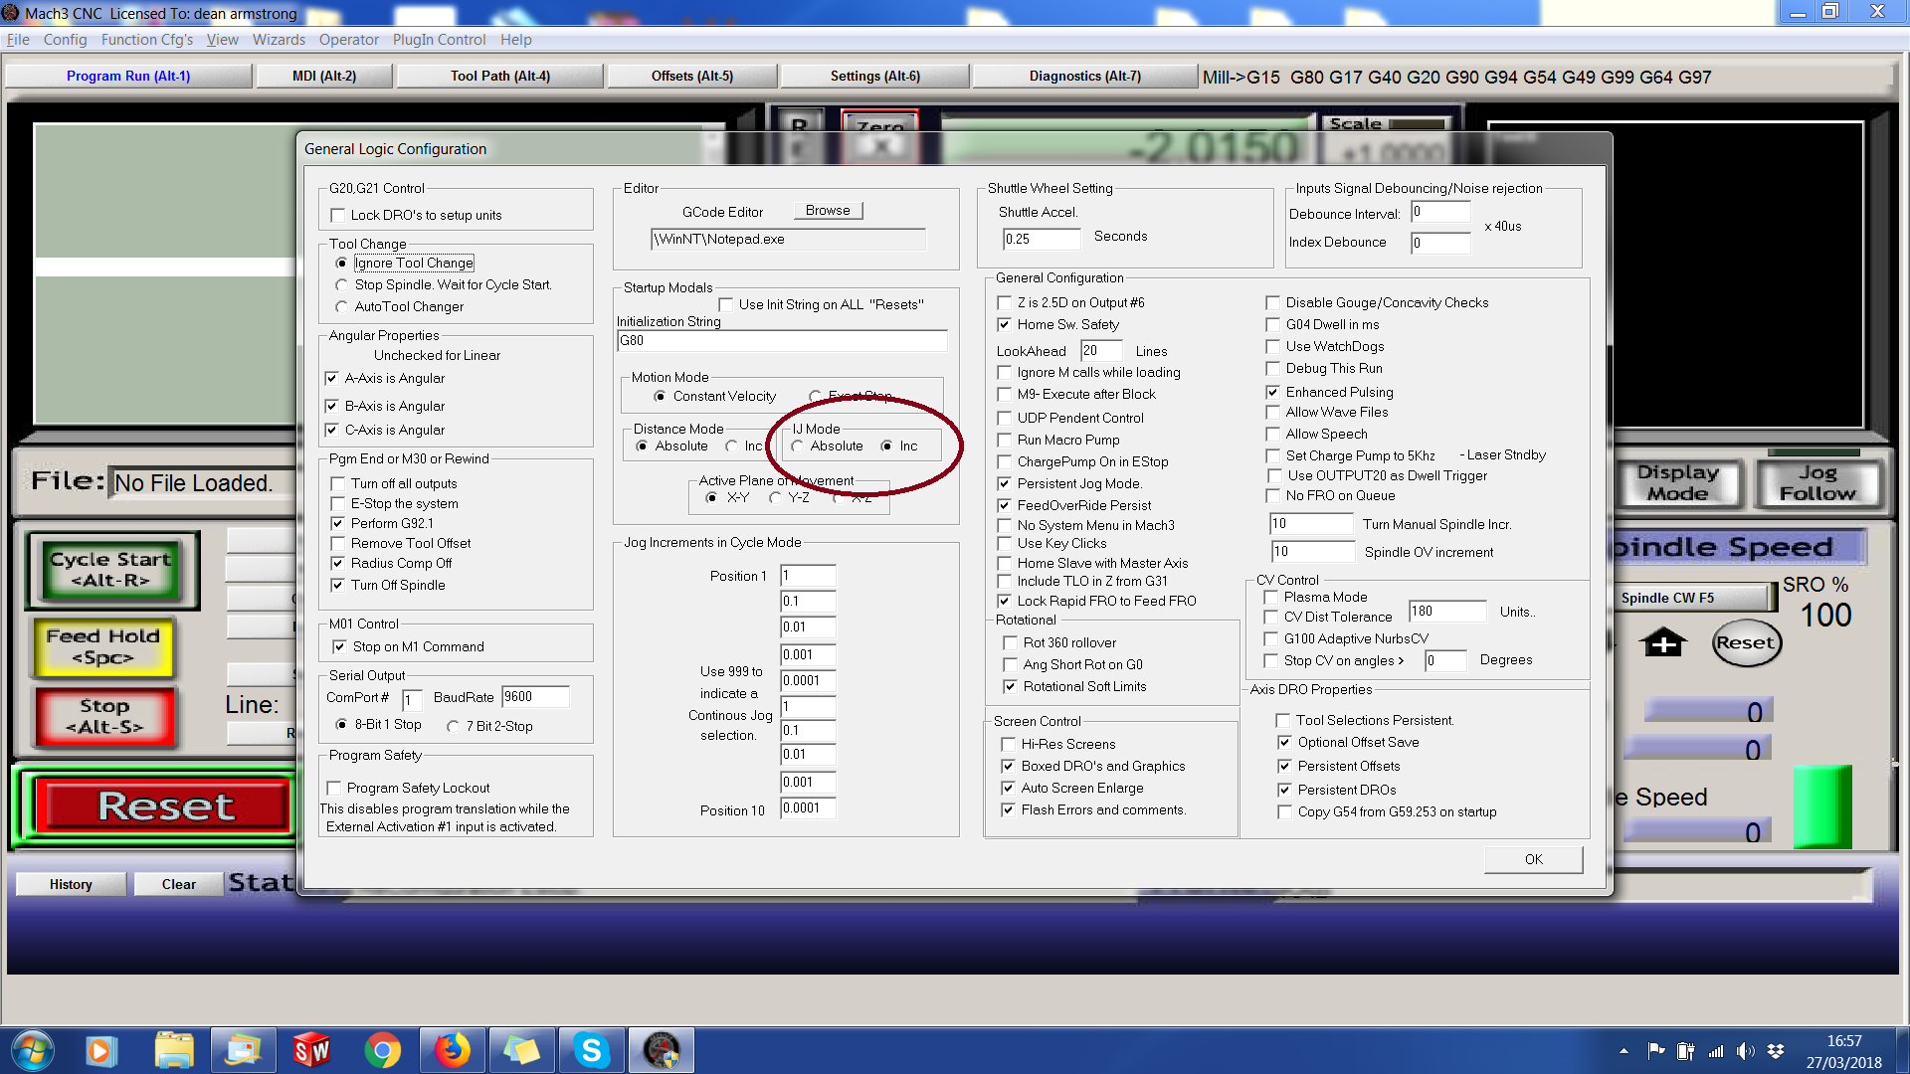This screenshot has width=1910, height=1074.
Task: Select the Auto Tool Changer option
Action: point(342,307)
